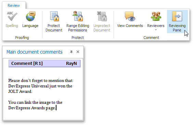Pin the Main document comments pane

71,52
